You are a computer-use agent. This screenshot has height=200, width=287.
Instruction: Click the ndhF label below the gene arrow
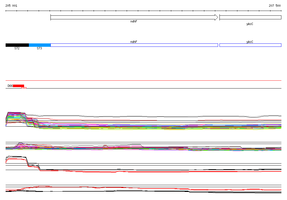134,22
